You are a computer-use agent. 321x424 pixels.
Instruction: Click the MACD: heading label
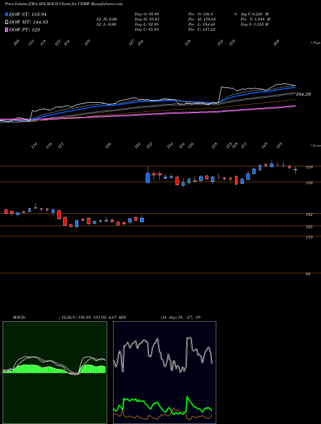click(19, 317)
